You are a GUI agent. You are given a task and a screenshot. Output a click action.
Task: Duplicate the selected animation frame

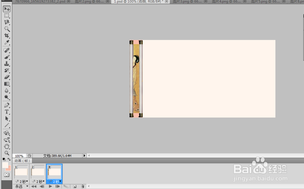(75, 187)
